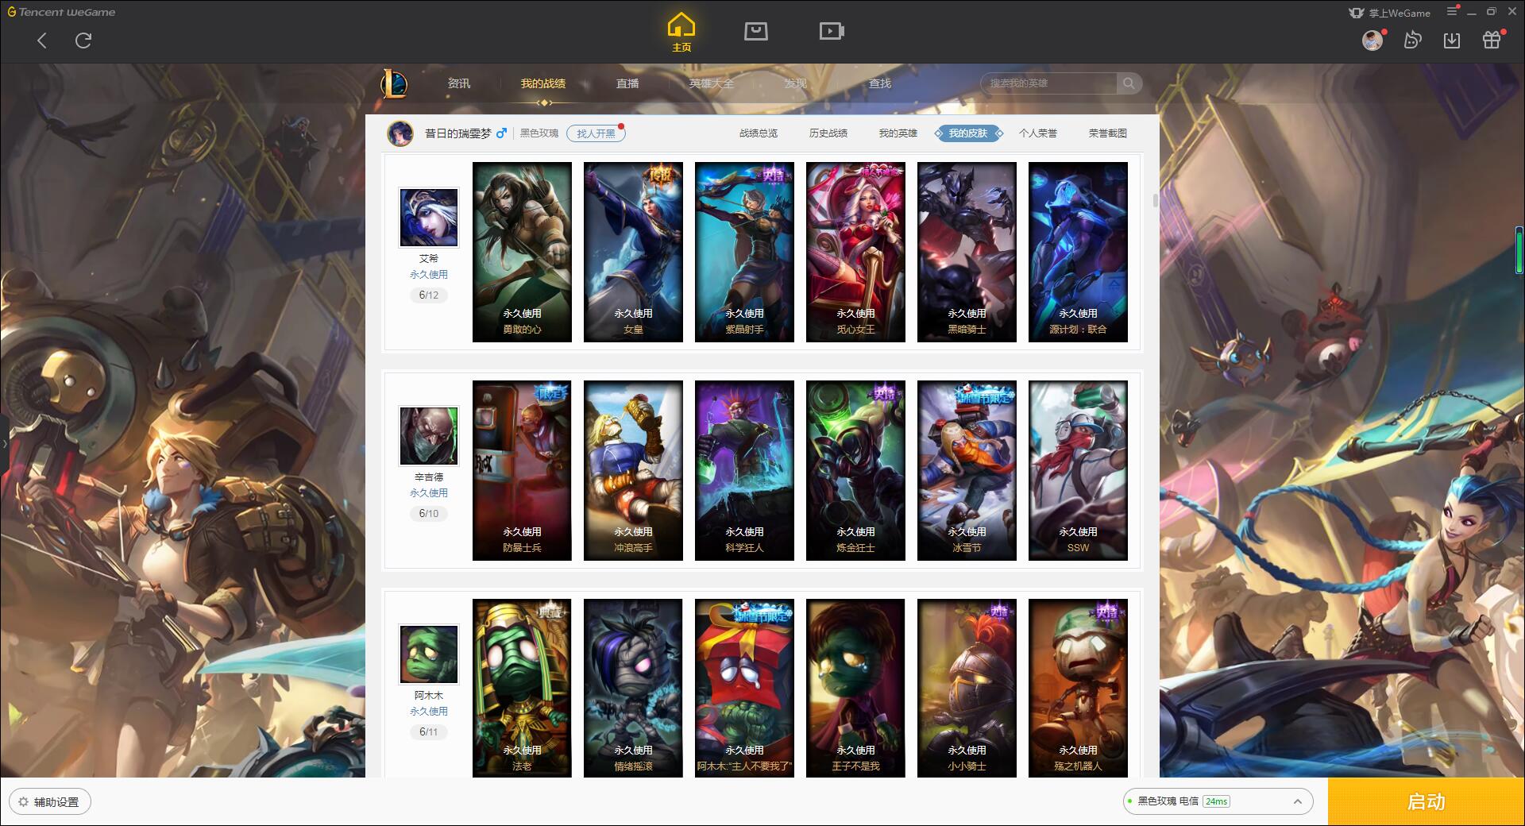This screenshot has height=826, width=1525.
Task: Open the 源计划：联合 skin card
Action: [1078, 253]
